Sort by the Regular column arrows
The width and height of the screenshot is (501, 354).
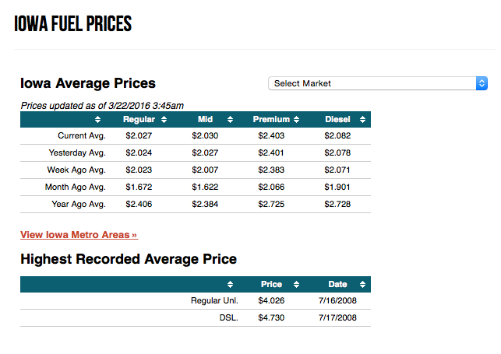[x=164, y=120]
